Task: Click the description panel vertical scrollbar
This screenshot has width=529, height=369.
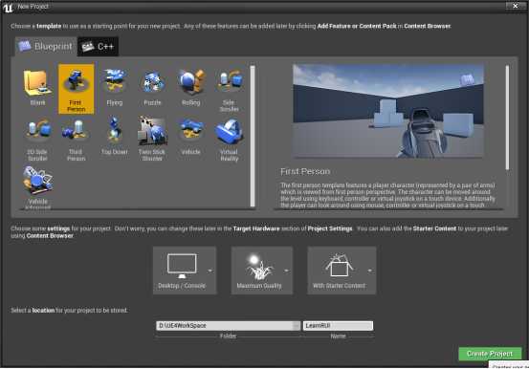Action: [x=507, y=118]
